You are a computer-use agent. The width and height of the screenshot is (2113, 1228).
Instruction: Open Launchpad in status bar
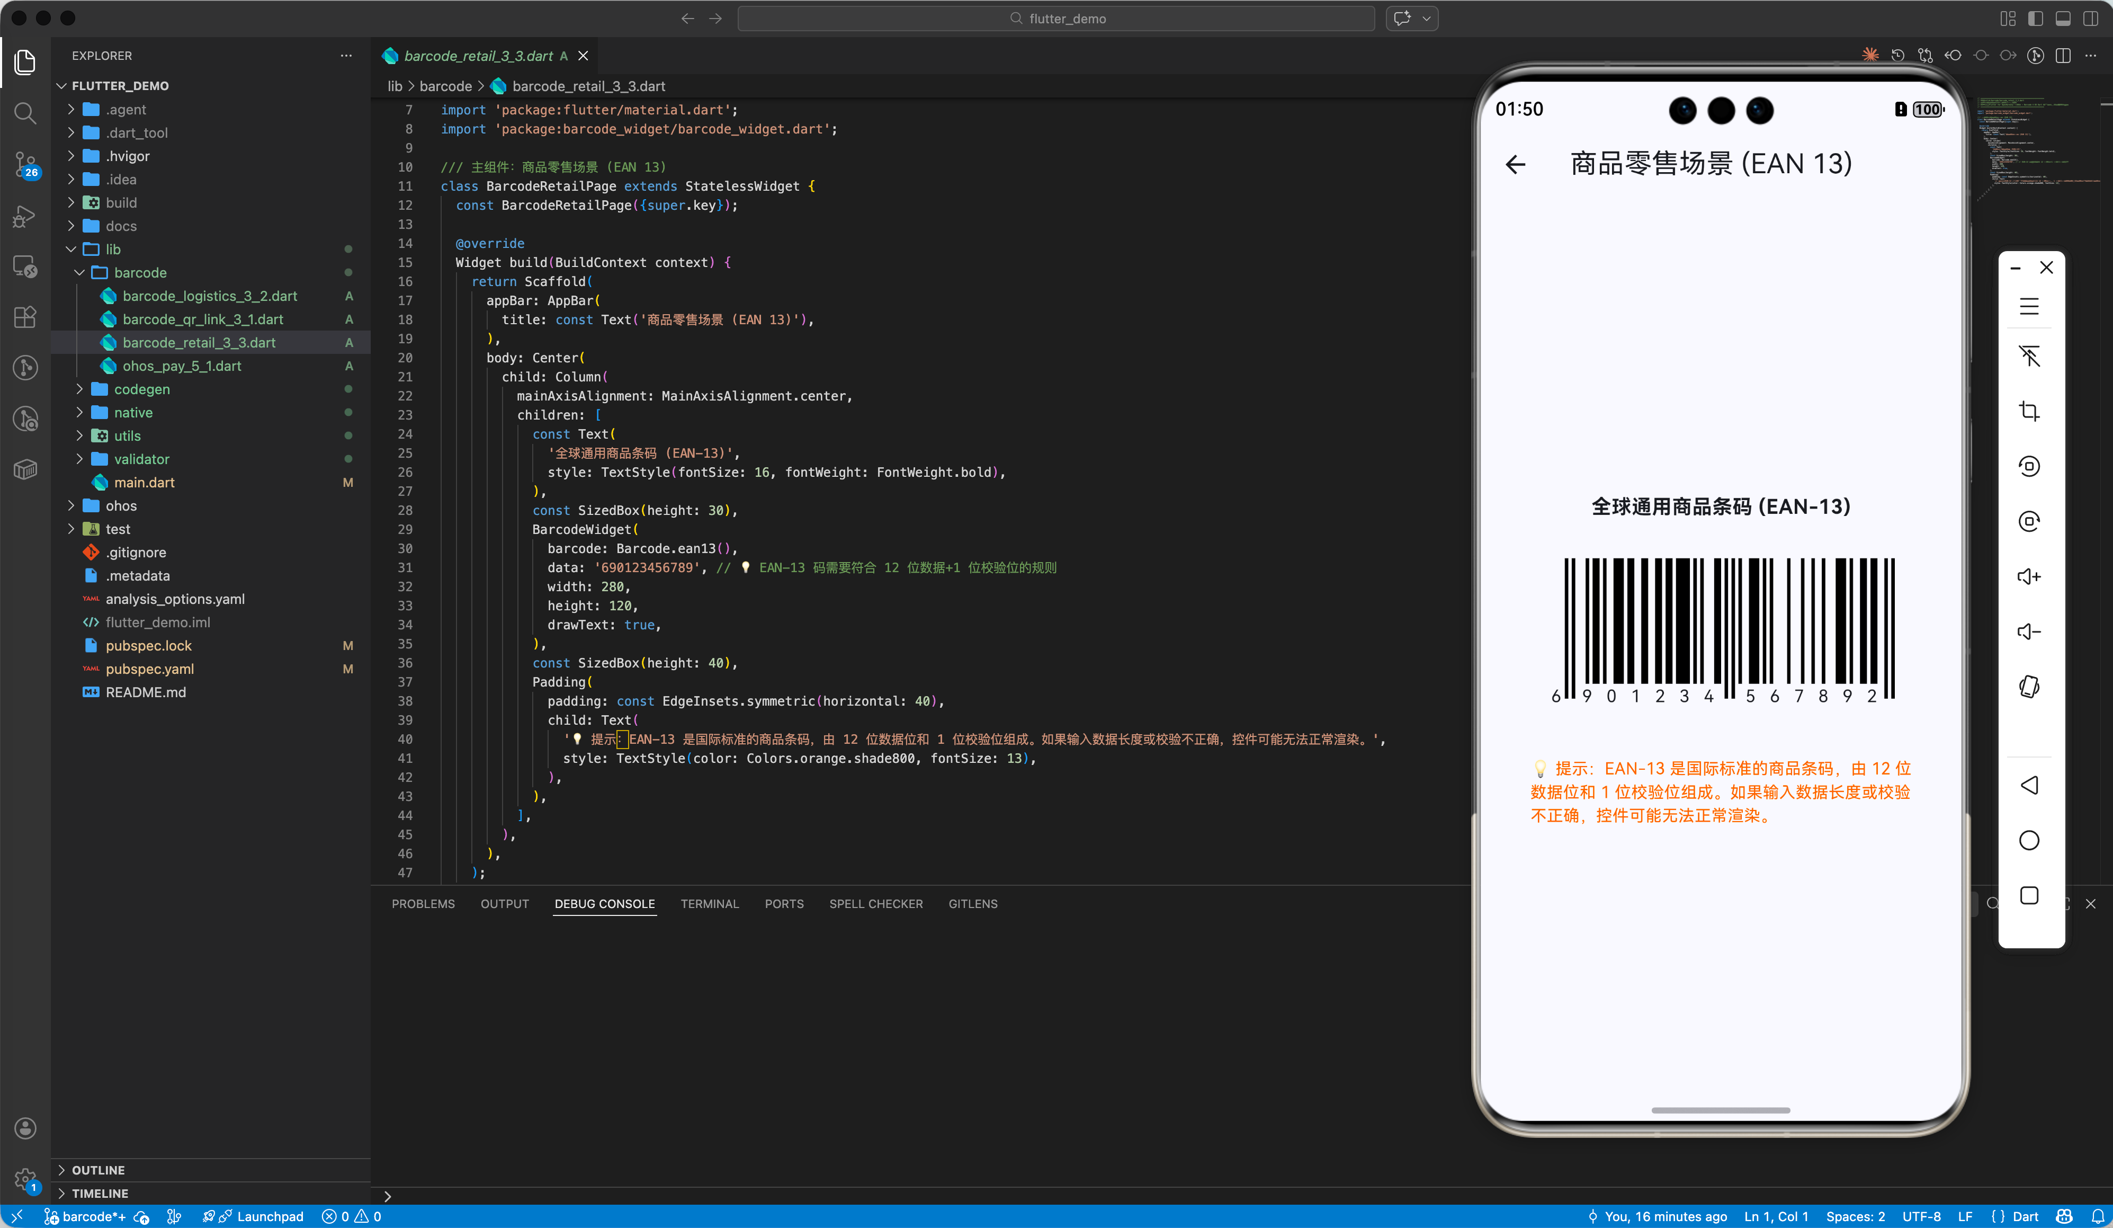click(x=269, y=1216)
